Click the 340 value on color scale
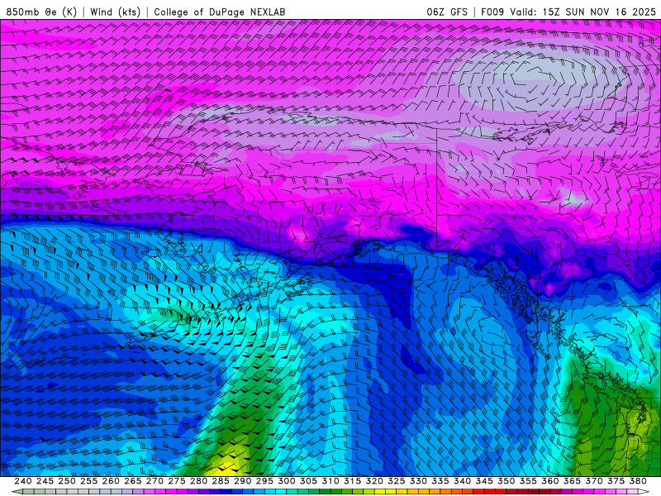661x496 pixels. click(x=463, y=481)
